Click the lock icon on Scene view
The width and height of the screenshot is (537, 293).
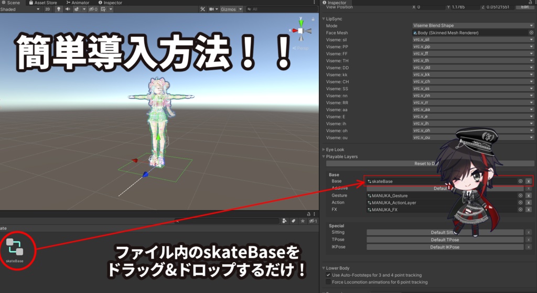313,19
